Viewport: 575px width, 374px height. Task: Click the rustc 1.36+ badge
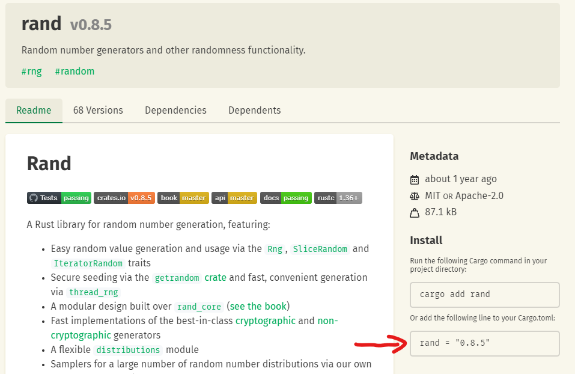338,197
